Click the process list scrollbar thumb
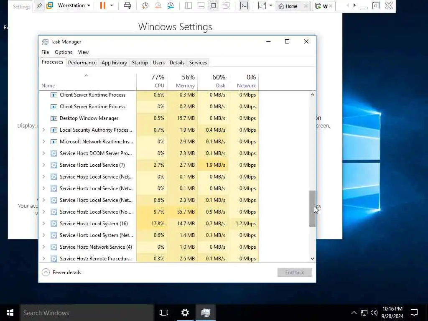Image resolution: width=428 pixels, height=321 pixels. (312, 209)
